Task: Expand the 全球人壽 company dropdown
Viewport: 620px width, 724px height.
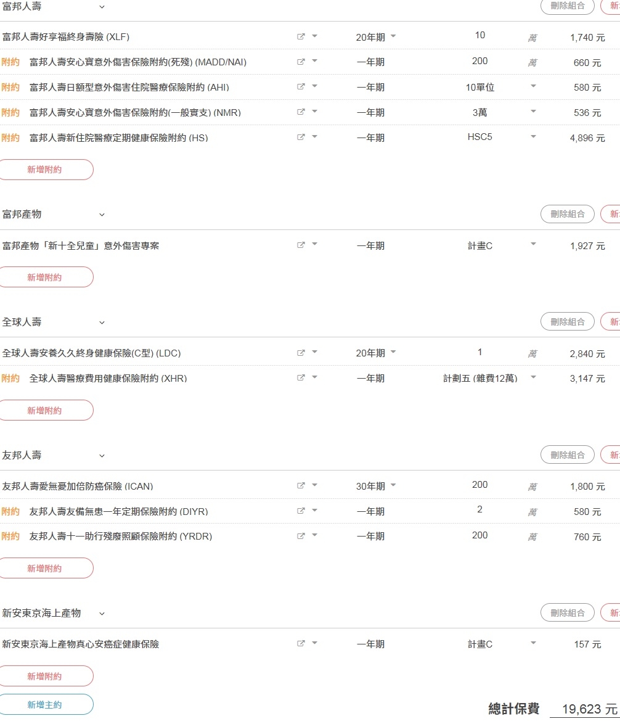Action: point(102,323)
